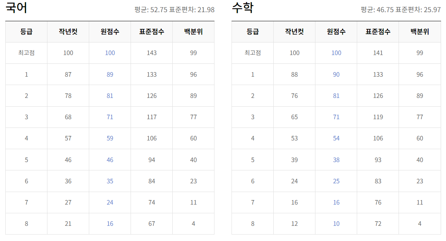Click the 표준점수 column header in 국어 table

point(151,32)
